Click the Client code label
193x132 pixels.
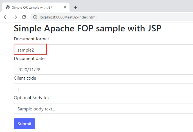[25, 78]
